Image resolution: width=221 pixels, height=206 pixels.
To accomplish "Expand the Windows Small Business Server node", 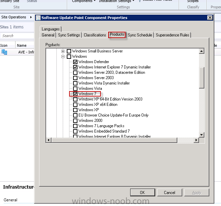I will pyautogui.click(x=63, y=51).
